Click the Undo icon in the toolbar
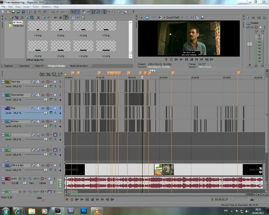The height and width of the screenshot is (215, 269). click(53, 12)
